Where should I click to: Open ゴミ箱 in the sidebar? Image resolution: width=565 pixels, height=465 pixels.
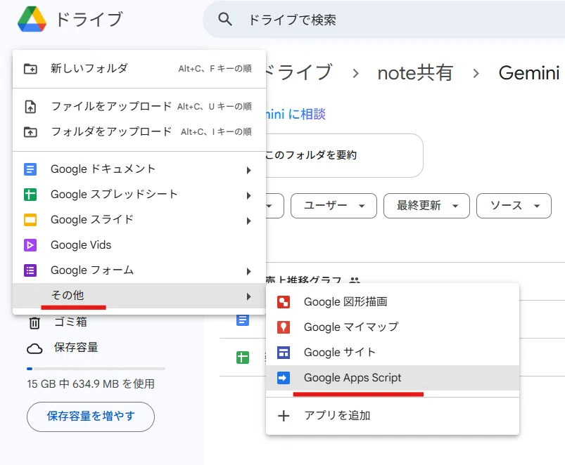70,322
